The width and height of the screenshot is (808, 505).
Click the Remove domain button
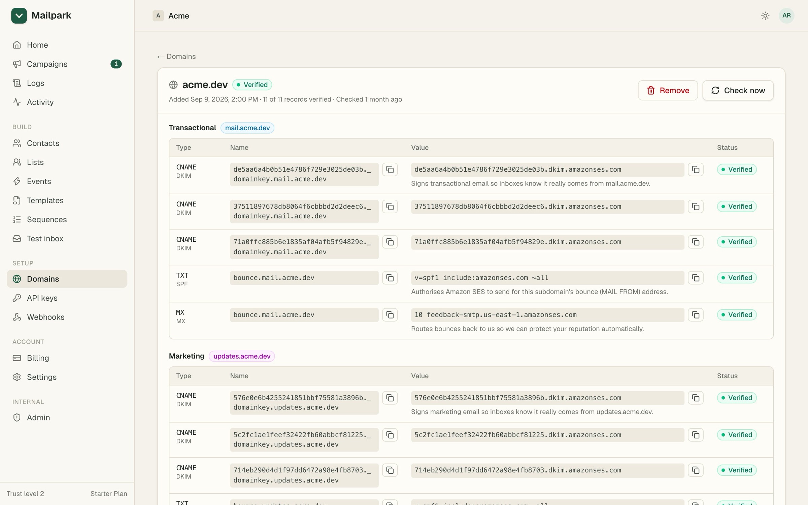click(x=668, y=90)
